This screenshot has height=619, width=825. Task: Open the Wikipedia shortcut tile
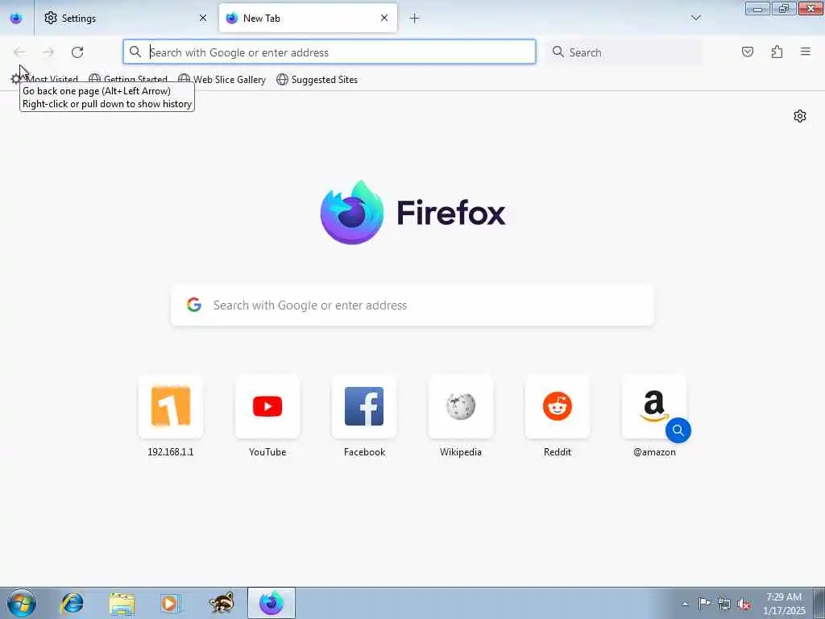tap(461, 406)
